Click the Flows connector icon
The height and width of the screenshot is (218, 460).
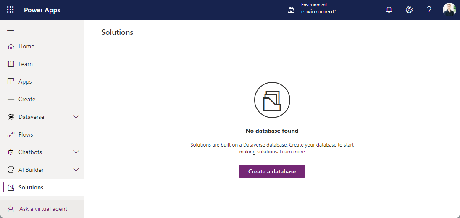point(11,134)
